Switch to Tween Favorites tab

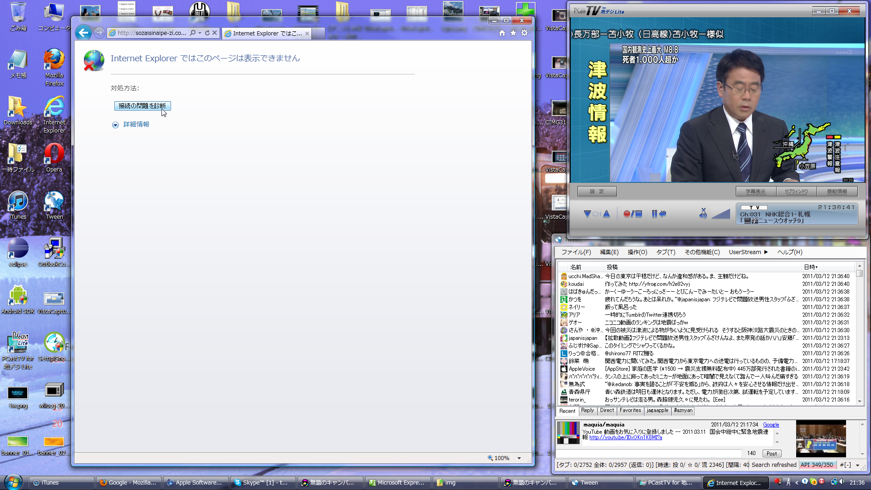click(x=631, y=411)
